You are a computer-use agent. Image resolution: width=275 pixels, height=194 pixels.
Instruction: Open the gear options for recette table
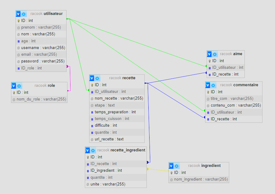pos(97,78)
